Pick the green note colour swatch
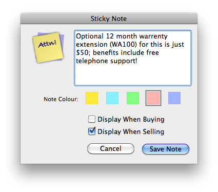The image size is (218, 192). [133, 98]
